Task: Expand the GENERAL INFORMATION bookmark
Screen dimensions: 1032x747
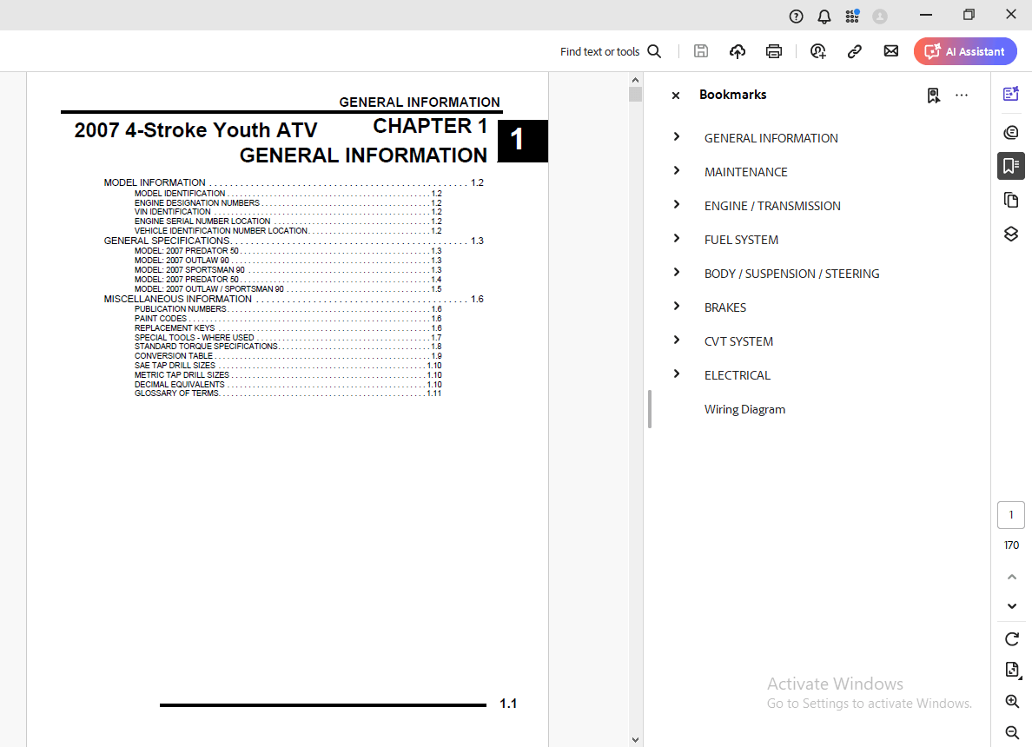Action: click(x=677, y=137)
